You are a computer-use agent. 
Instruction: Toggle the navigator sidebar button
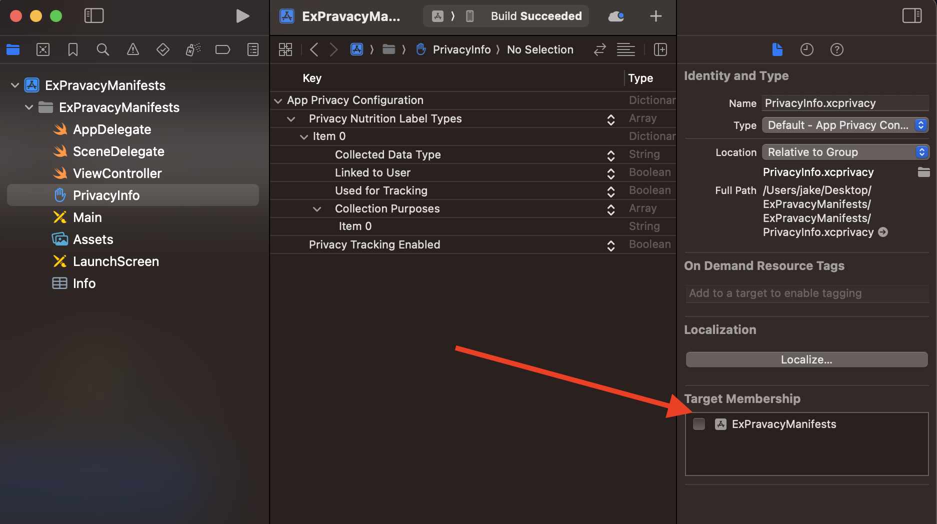94,16
